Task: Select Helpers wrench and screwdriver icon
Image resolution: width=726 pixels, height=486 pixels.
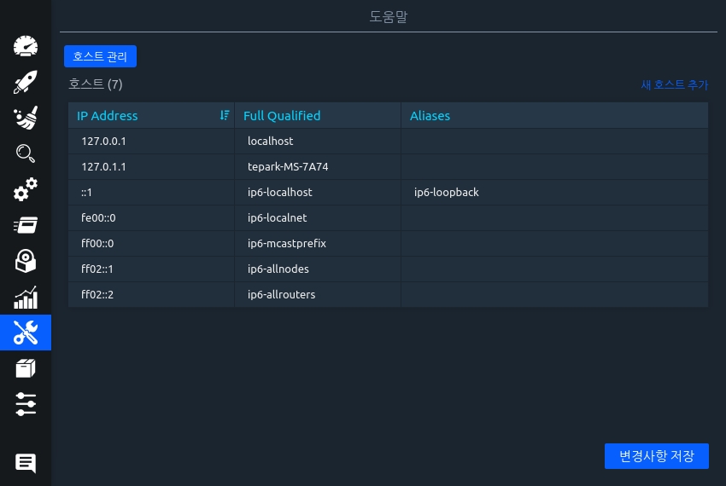Action: (26, 333)
